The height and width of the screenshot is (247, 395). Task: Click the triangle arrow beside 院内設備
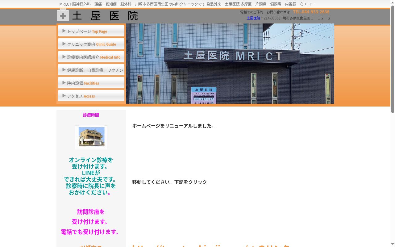pos(64,83)
